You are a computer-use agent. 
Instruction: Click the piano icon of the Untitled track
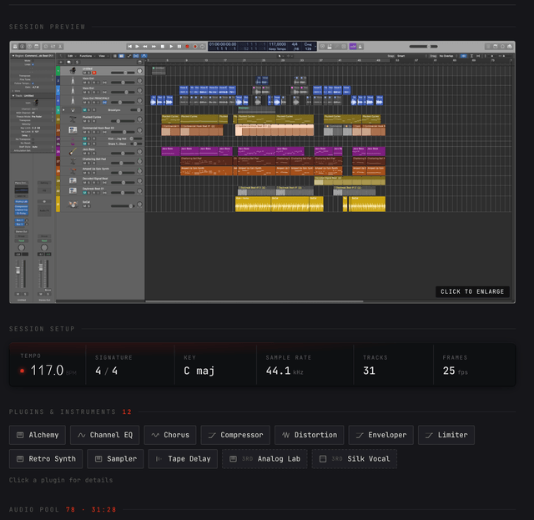click(73, 71)
